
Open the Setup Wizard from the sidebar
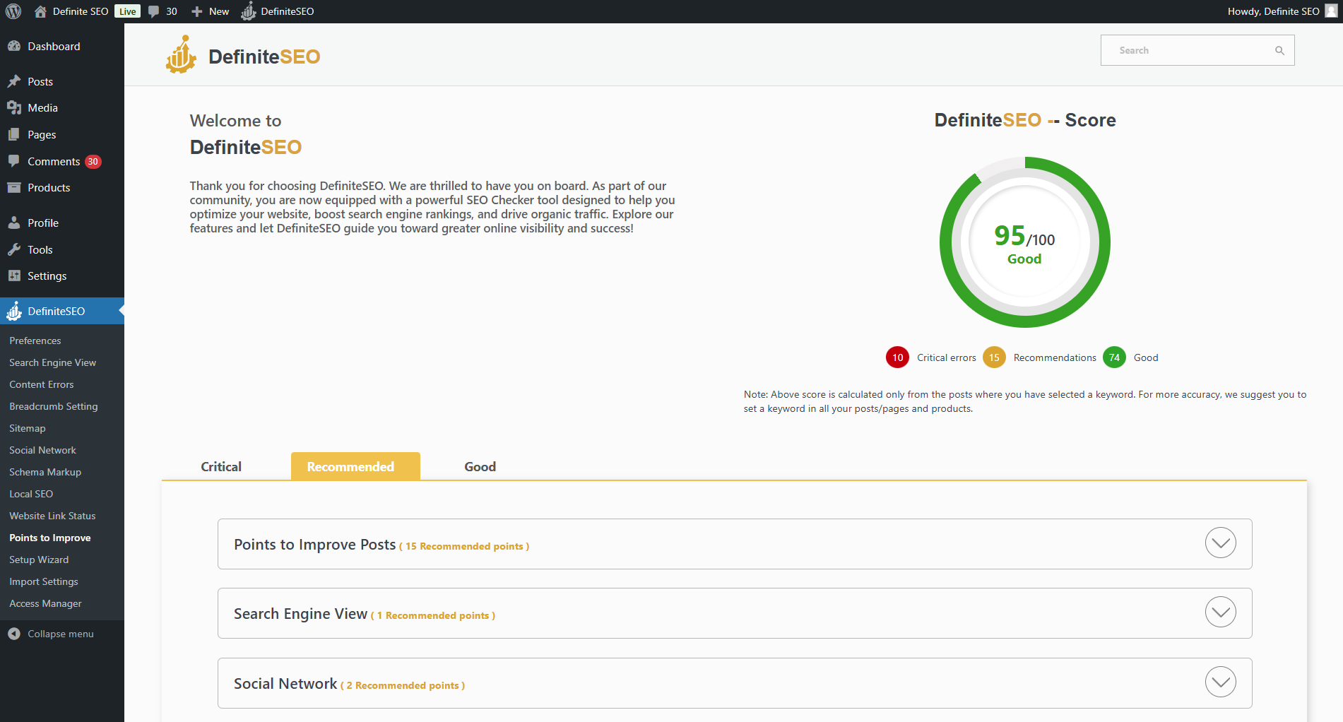tap(39, 560)
